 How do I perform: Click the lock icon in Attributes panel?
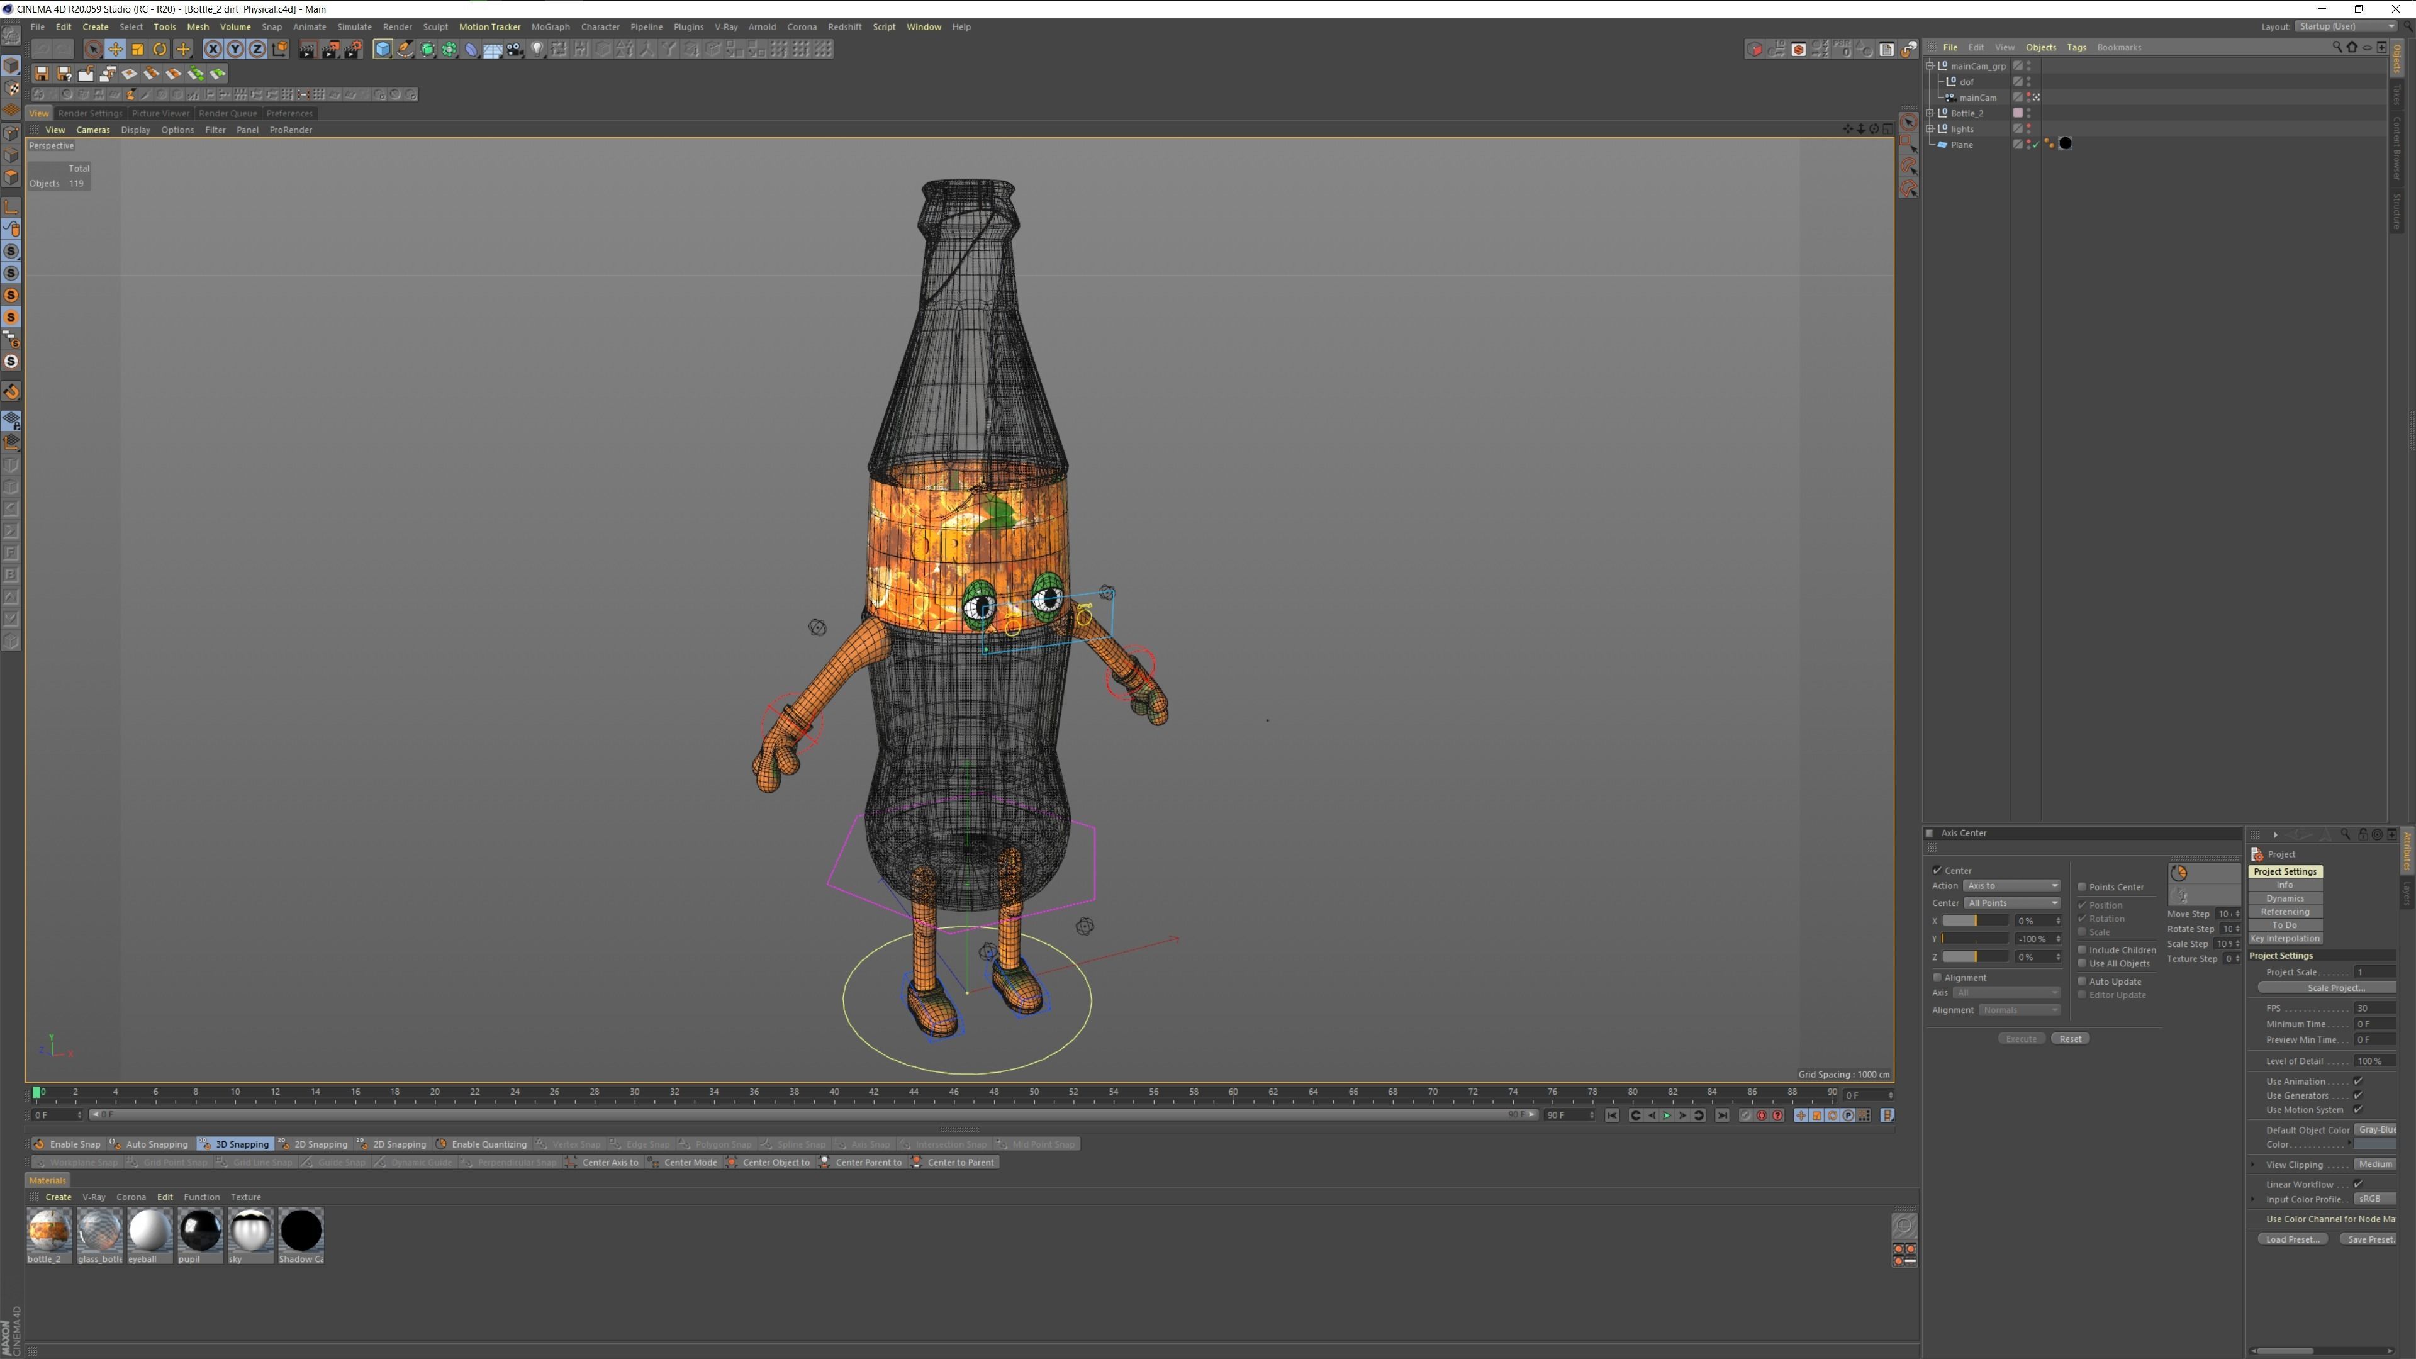(x=2363, y=834)
